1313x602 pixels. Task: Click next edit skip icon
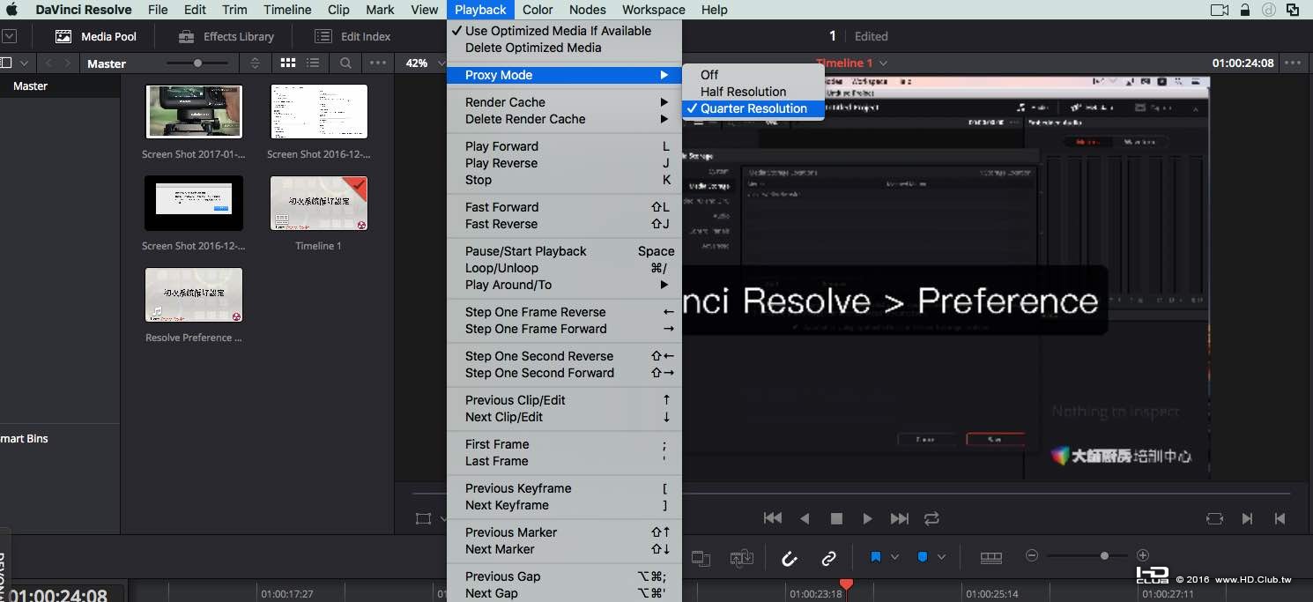tap(1247, 518)
